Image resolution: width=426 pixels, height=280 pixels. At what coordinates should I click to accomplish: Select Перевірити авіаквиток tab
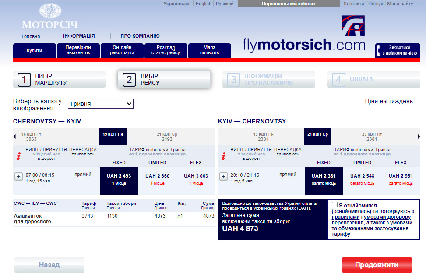click(x=78, y=50)
